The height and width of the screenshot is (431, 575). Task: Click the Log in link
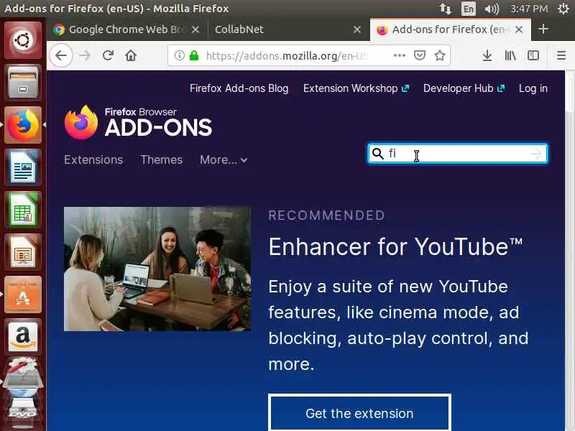tap(533, 88)
